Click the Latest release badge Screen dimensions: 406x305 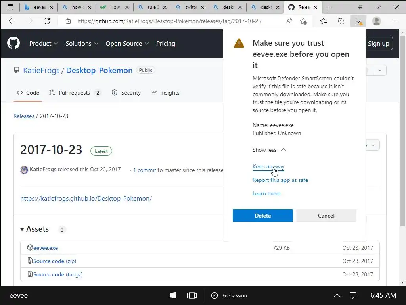(x=101, y=151)
